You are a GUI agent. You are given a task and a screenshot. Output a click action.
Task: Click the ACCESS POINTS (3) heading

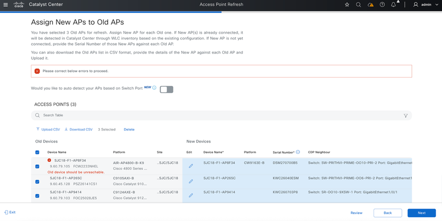click(x=55, y=104)
